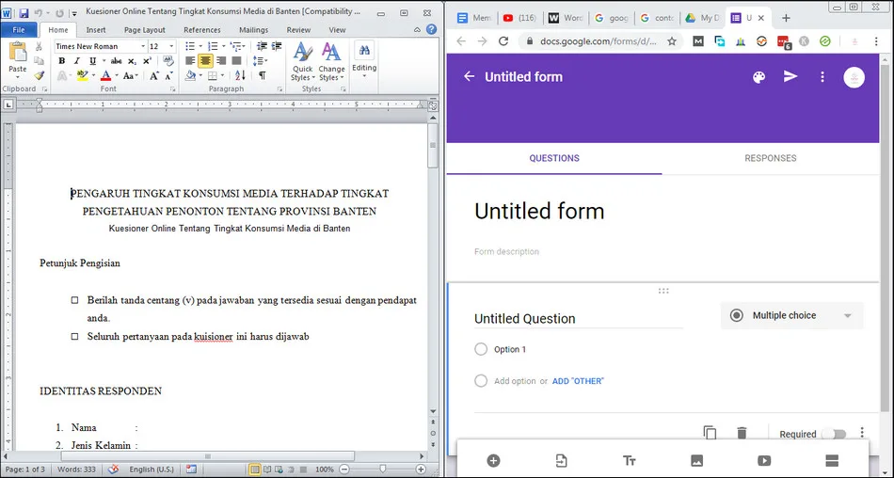This screenshot has height=478, width=894.
Task: Reload the Chrome page
Action: pyautogui.click(x=503, y=41)
